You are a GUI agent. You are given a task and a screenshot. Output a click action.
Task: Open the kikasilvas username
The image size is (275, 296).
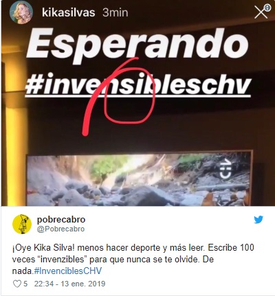coord(69,12)
